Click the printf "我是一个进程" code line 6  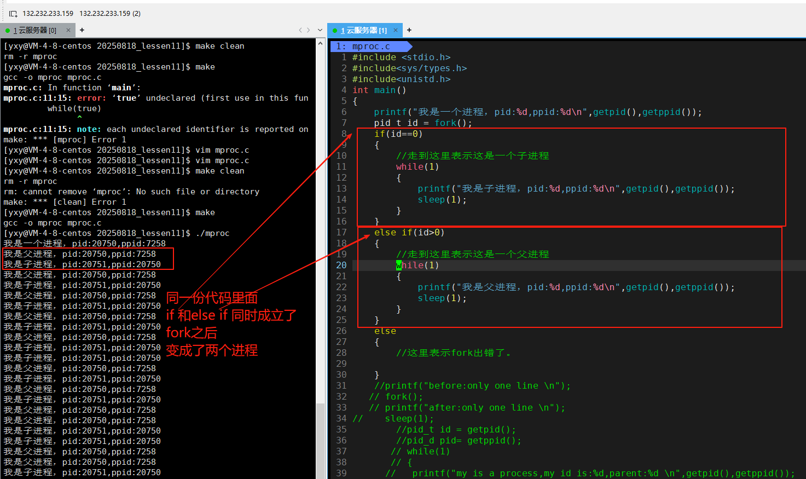point(538,112)
